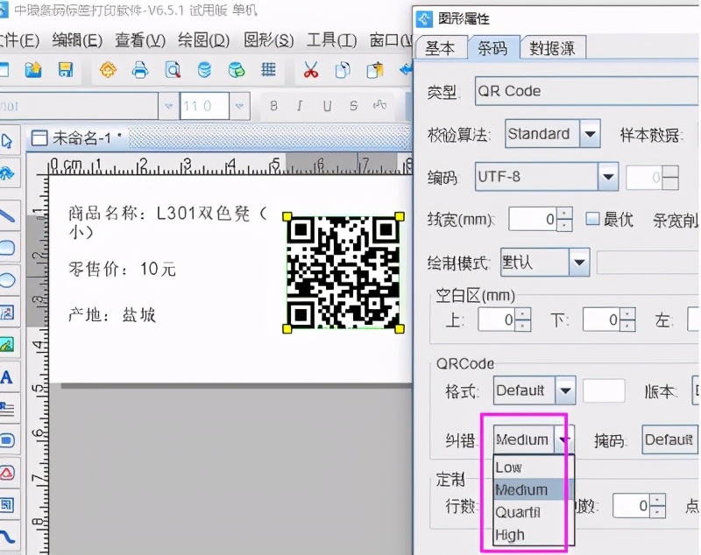
Task: Expand the UTF-8 编码 dropdown arrow
Action: [608, 177]
